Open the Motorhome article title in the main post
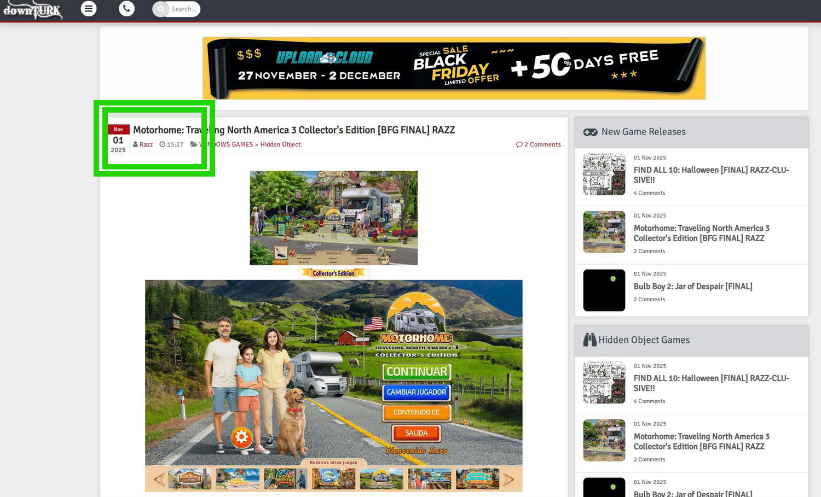The image size is (821, 497). pyautogui.click(x=294, y=130)
